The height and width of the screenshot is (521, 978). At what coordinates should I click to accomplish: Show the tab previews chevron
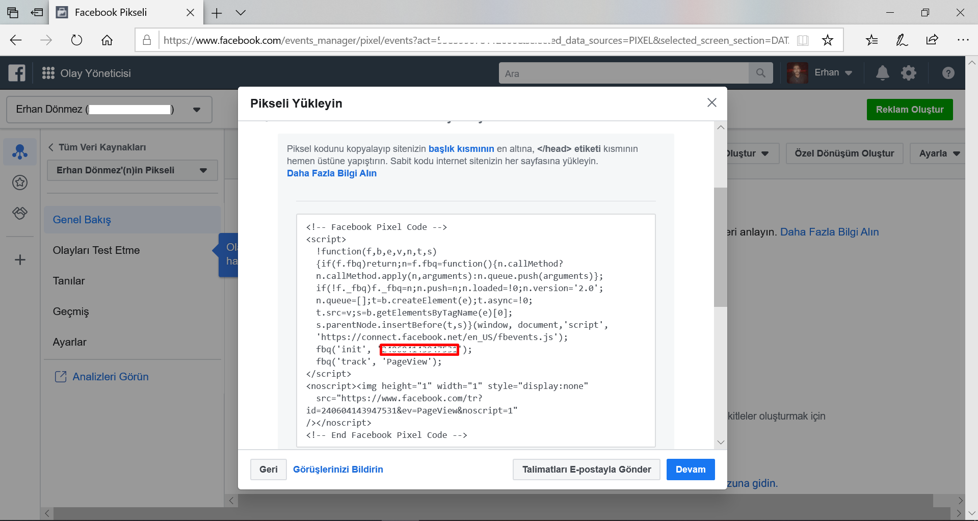241,13
